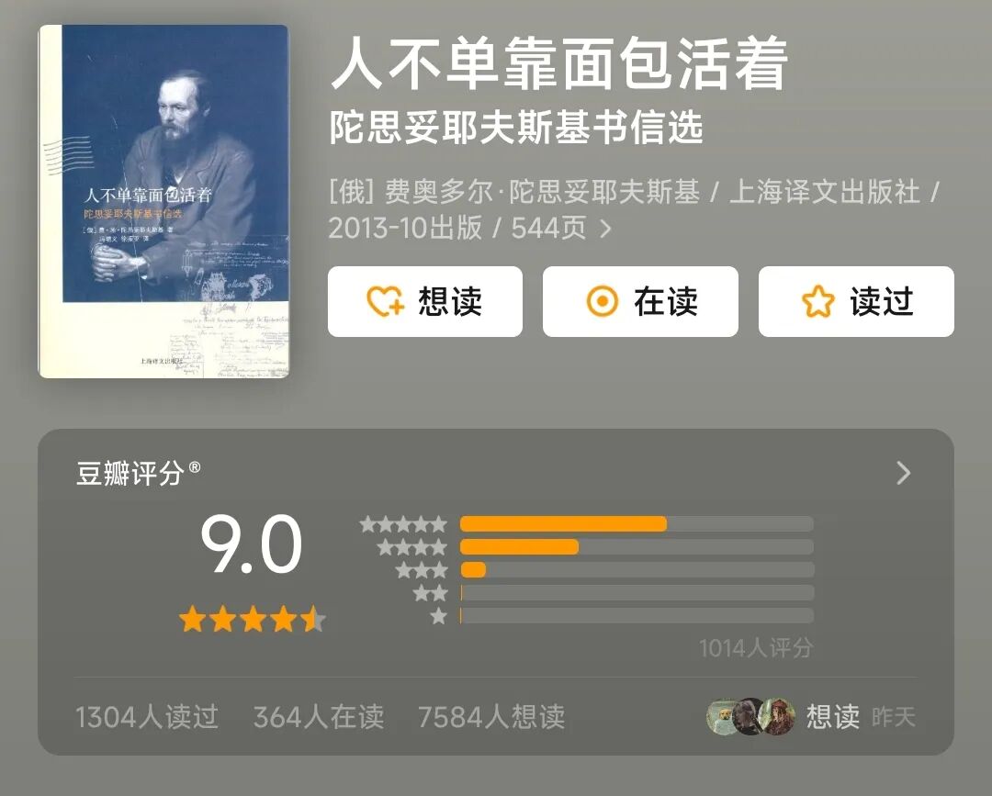Click the five-star orange rating bar

point(563,524)
